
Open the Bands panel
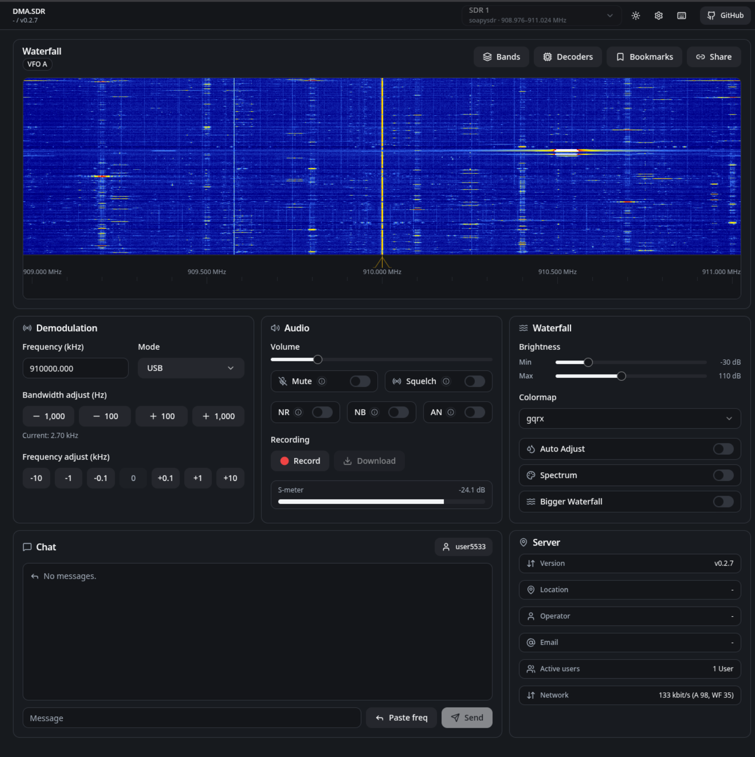(501, 56)
